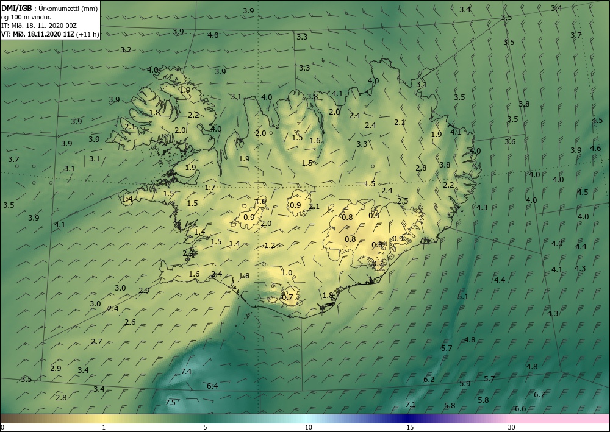The image size is (610, 432).
Task: Click the color scale tick label "0"
Action: tap(2, 428)
